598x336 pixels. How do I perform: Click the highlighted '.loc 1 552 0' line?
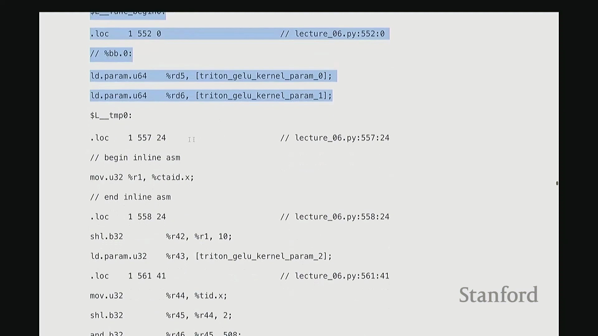(x=126, y=34)
